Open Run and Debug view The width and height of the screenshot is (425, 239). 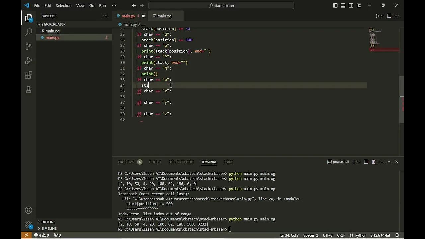pyautogui.click(x=28, y=60)
